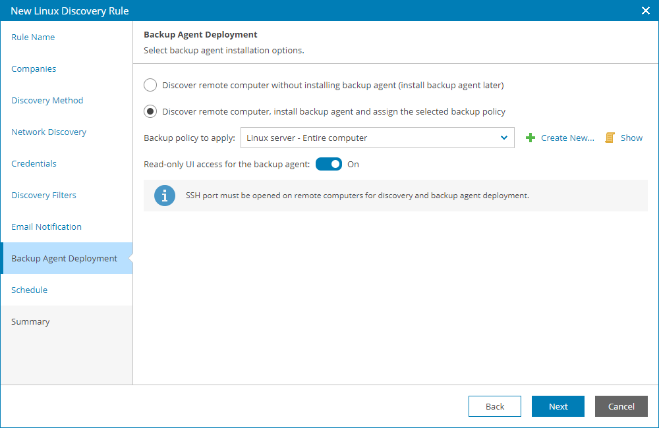Open the Schedule step
This screenshot has height=428, width=659.
tap(30, 290)
